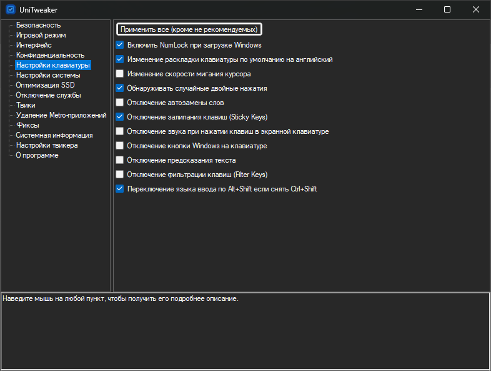Select Игровой режим in the sidebar
This screenshot has height=371, width=491.
[x=41, y=35]
